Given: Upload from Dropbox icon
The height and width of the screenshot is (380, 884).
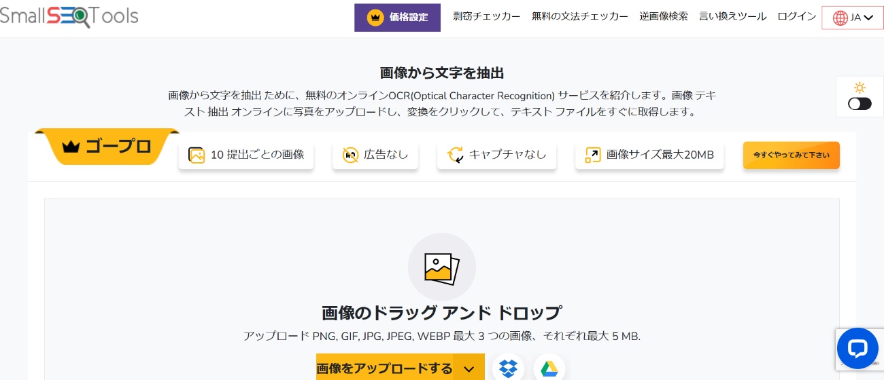Looking at the screenshot, I should [x=508, y=368].
